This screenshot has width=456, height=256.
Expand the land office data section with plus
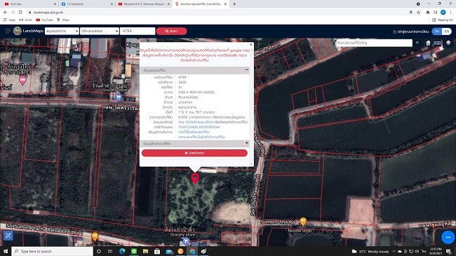click(x=247, y=143)
